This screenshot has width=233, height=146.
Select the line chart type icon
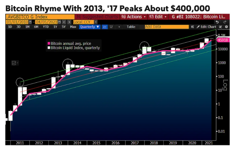[x=105, y=27]
